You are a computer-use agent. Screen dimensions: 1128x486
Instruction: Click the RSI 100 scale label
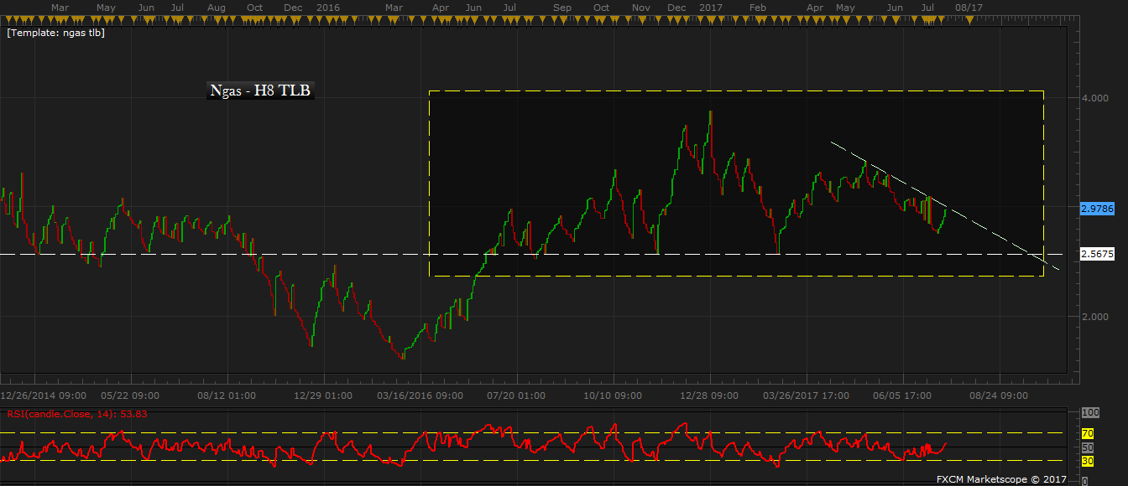coord(1089,413)
